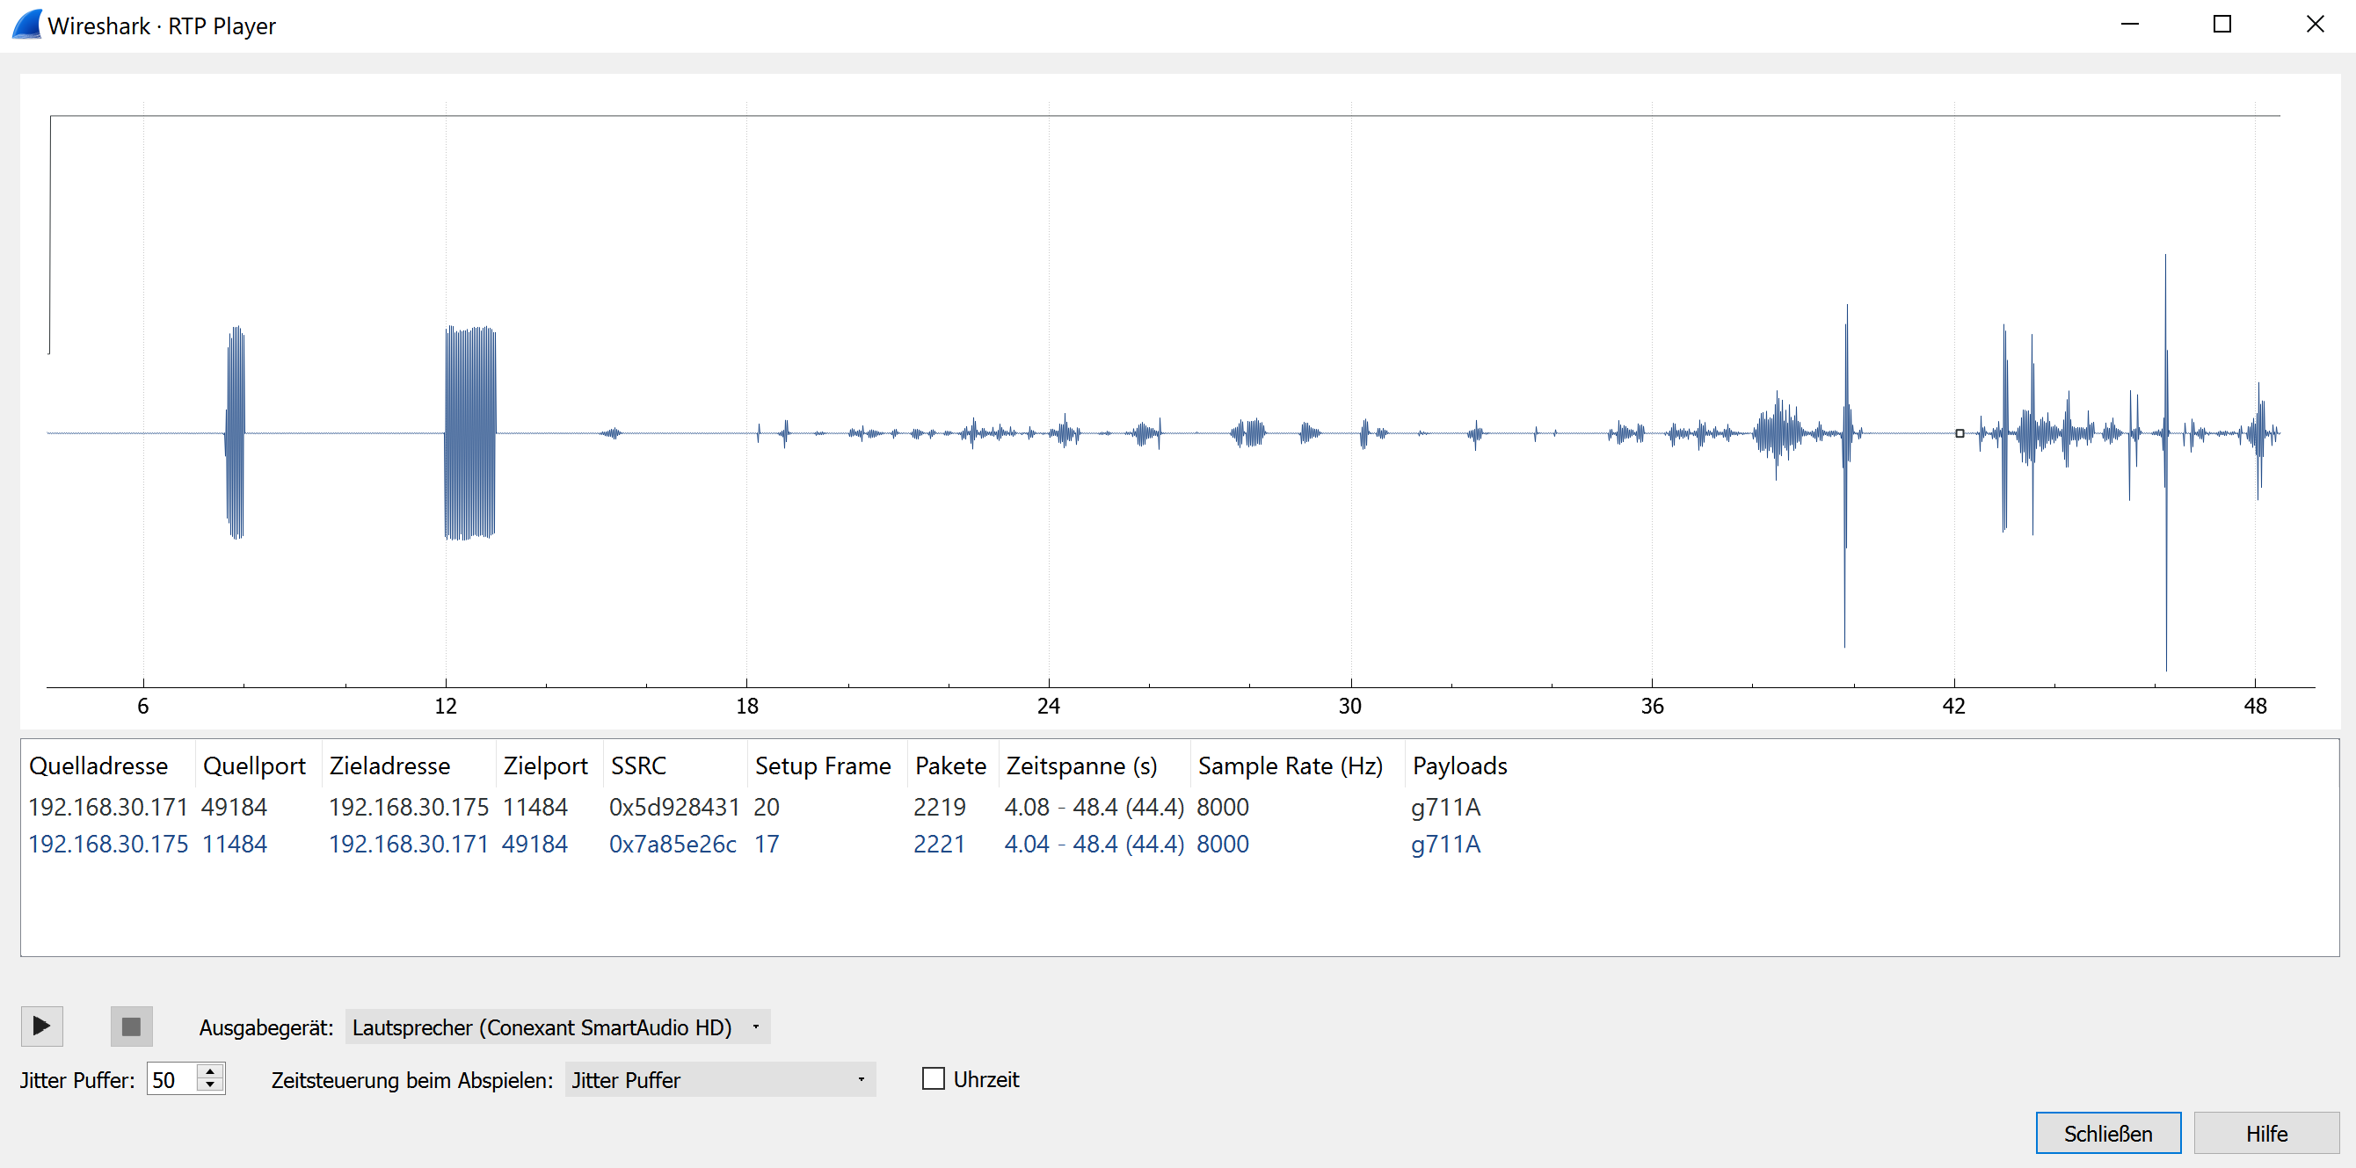
Task: Click the 24 second tick on time axis
Action: 1048,705
